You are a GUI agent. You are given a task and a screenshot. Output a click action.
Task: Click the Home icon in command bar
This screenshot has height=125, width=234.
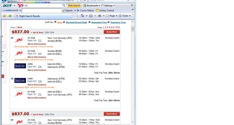[82, 16]
